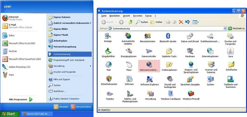Click the blue undo arrow toolbar icon
This screenshot has height=117, width=247.
[x=187, y=22]
